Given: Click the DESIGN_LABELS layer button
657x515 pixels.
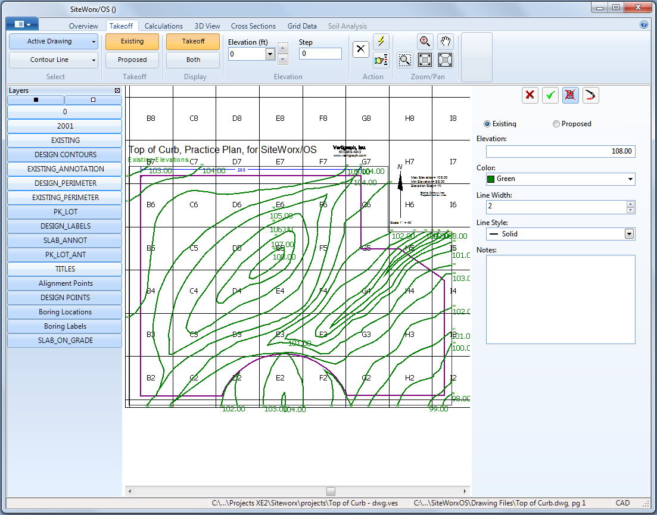Looking at the screenshot, I should [65, 226].
